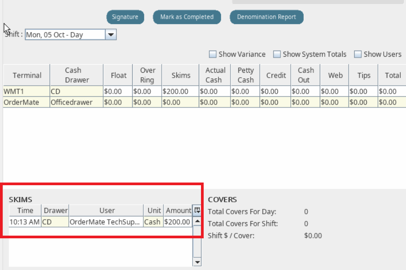Click the Over Ring column header
Viewport: 406px width, 270px height.
(x=147, y=75)
